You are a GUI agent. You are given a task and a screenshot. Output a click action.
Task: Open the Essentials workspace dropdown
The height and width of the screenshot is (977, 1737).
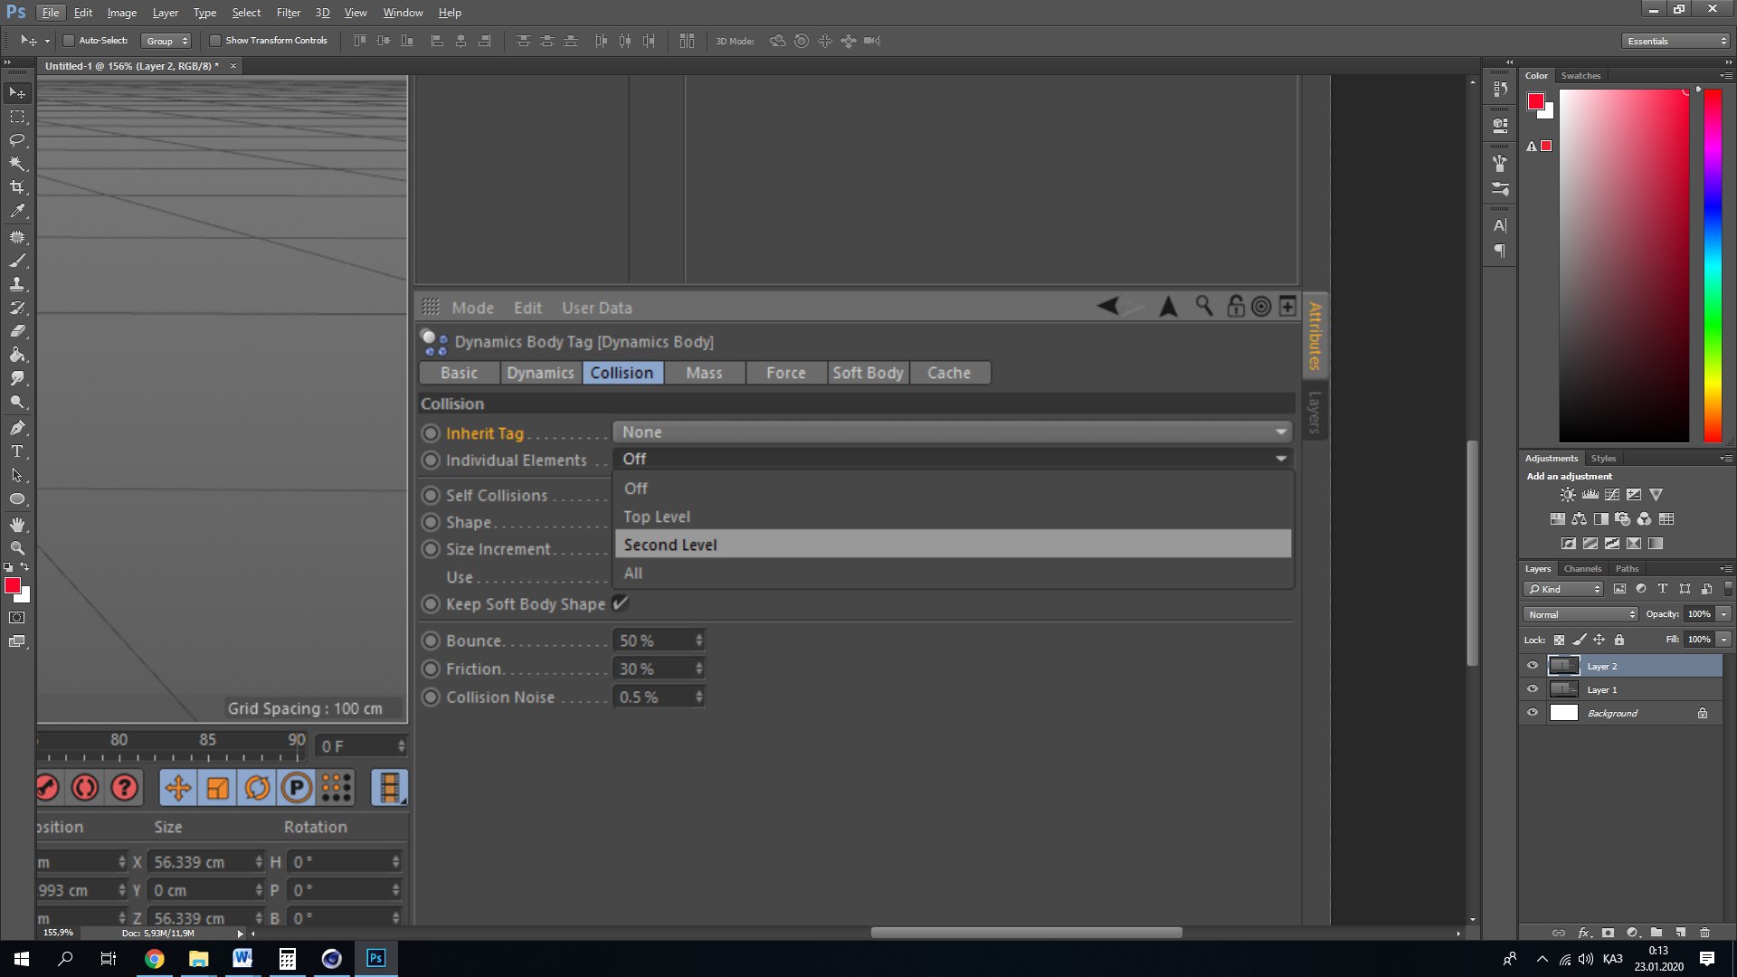point(1675,41)
